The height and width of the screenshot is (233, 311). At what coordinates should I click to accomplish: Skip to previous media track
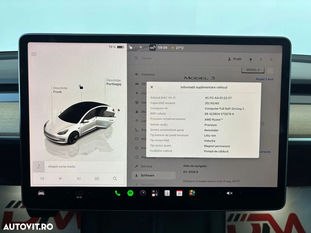coord(42,179)
